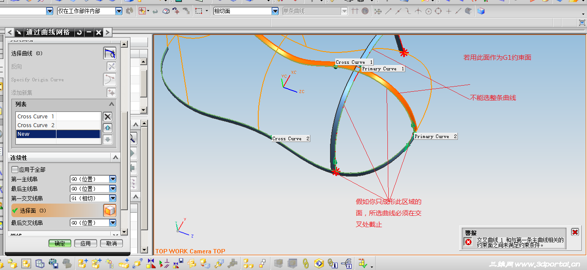This screenshot has height=270, width=587.
Task: Move list entry up with arrow button
Action: [x=108, y=128]
